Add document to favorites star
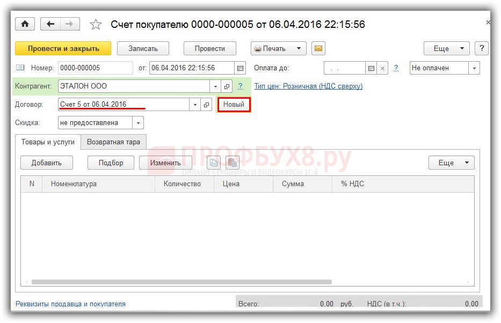501x323 pixels. coord(96,25)
